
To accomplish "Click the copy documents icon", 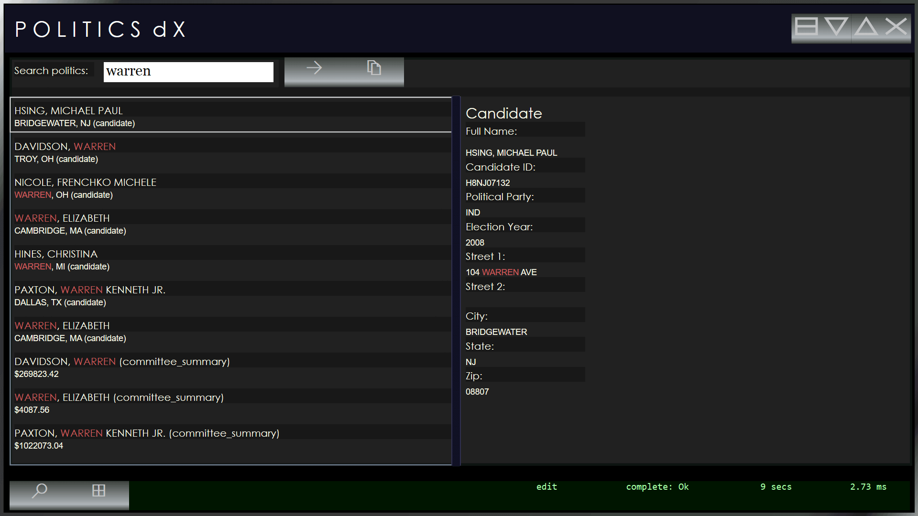I will pos(374,68).
